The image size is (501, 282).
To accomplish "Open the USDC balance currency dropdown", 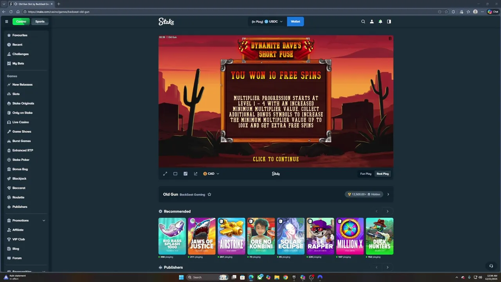I will pyautogui.click(x=267, y=22).
